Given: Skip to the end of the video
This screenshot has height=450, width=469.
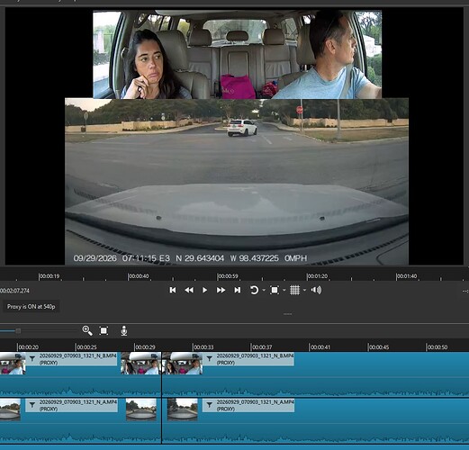Looking at the screenshot, I should coord(238,290).
